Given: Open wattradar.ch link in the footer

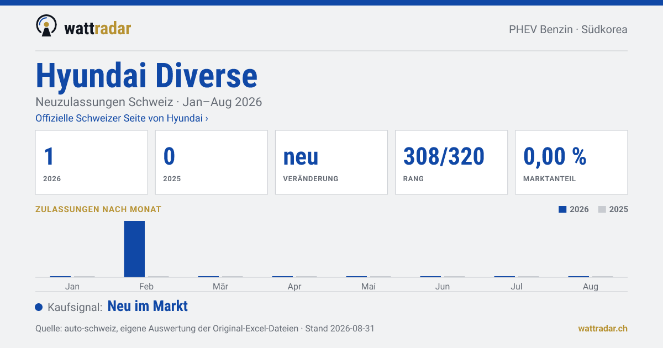Looking at the screenshot, I should click(603, 328).
